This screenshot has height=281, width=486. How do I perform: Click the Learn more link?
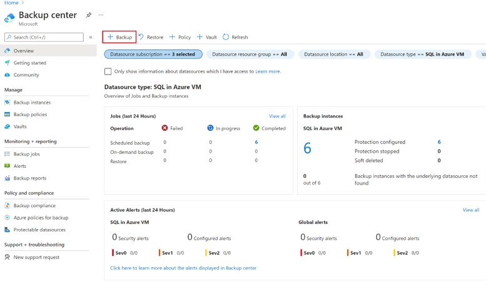pos(268,71)
